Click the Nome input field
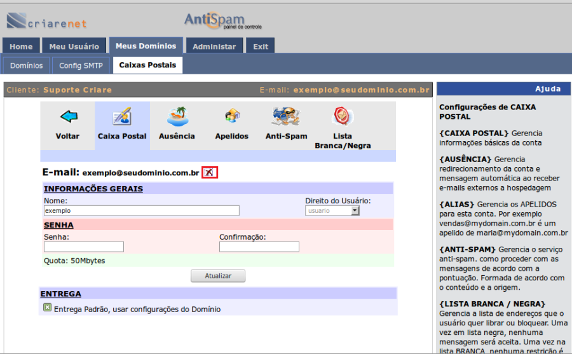This screenshot has height=354, width=572. pyautogui.click(x=142, y=210)
